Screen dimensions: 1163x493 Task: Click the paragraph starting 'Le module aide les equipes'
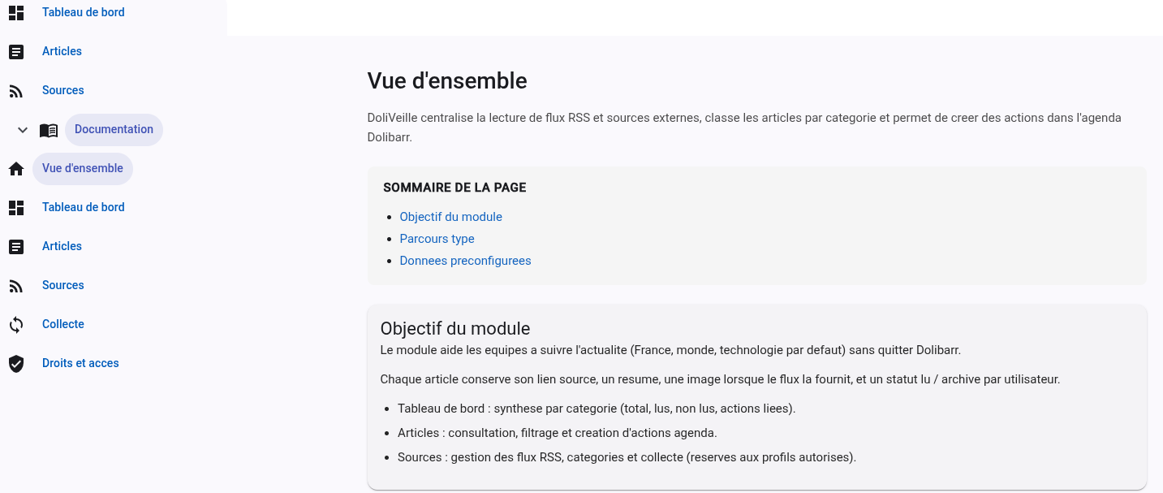click(x=670, y=350)
